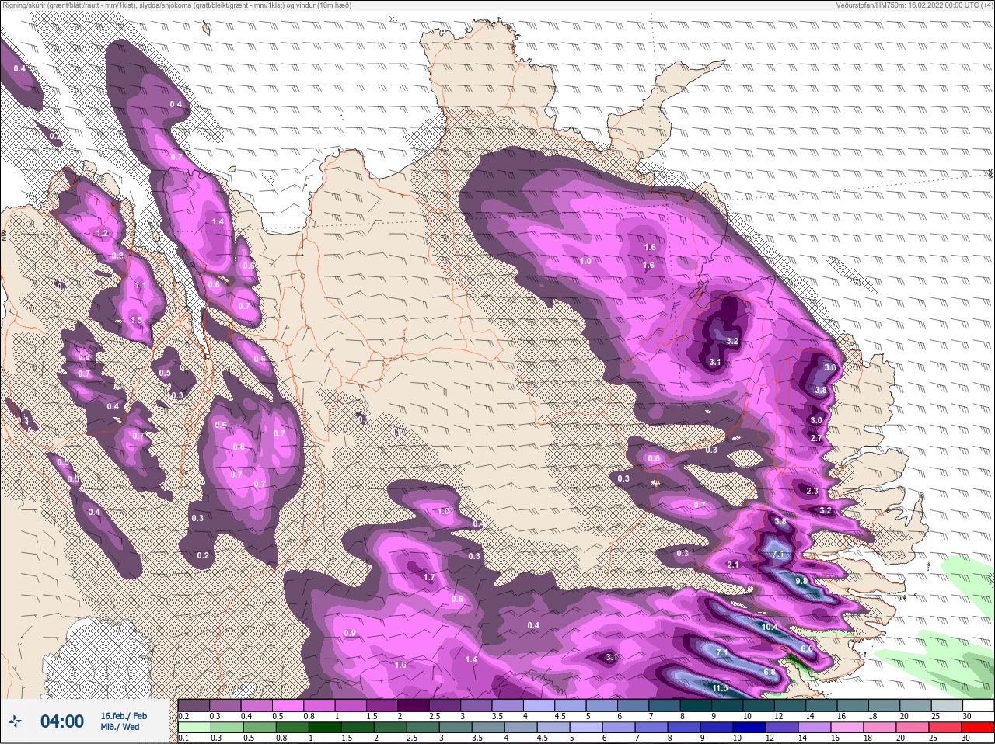Click the bottom-row legend number 0.1
This screenshot has height=744, width=995.
[x=183, y=738]
